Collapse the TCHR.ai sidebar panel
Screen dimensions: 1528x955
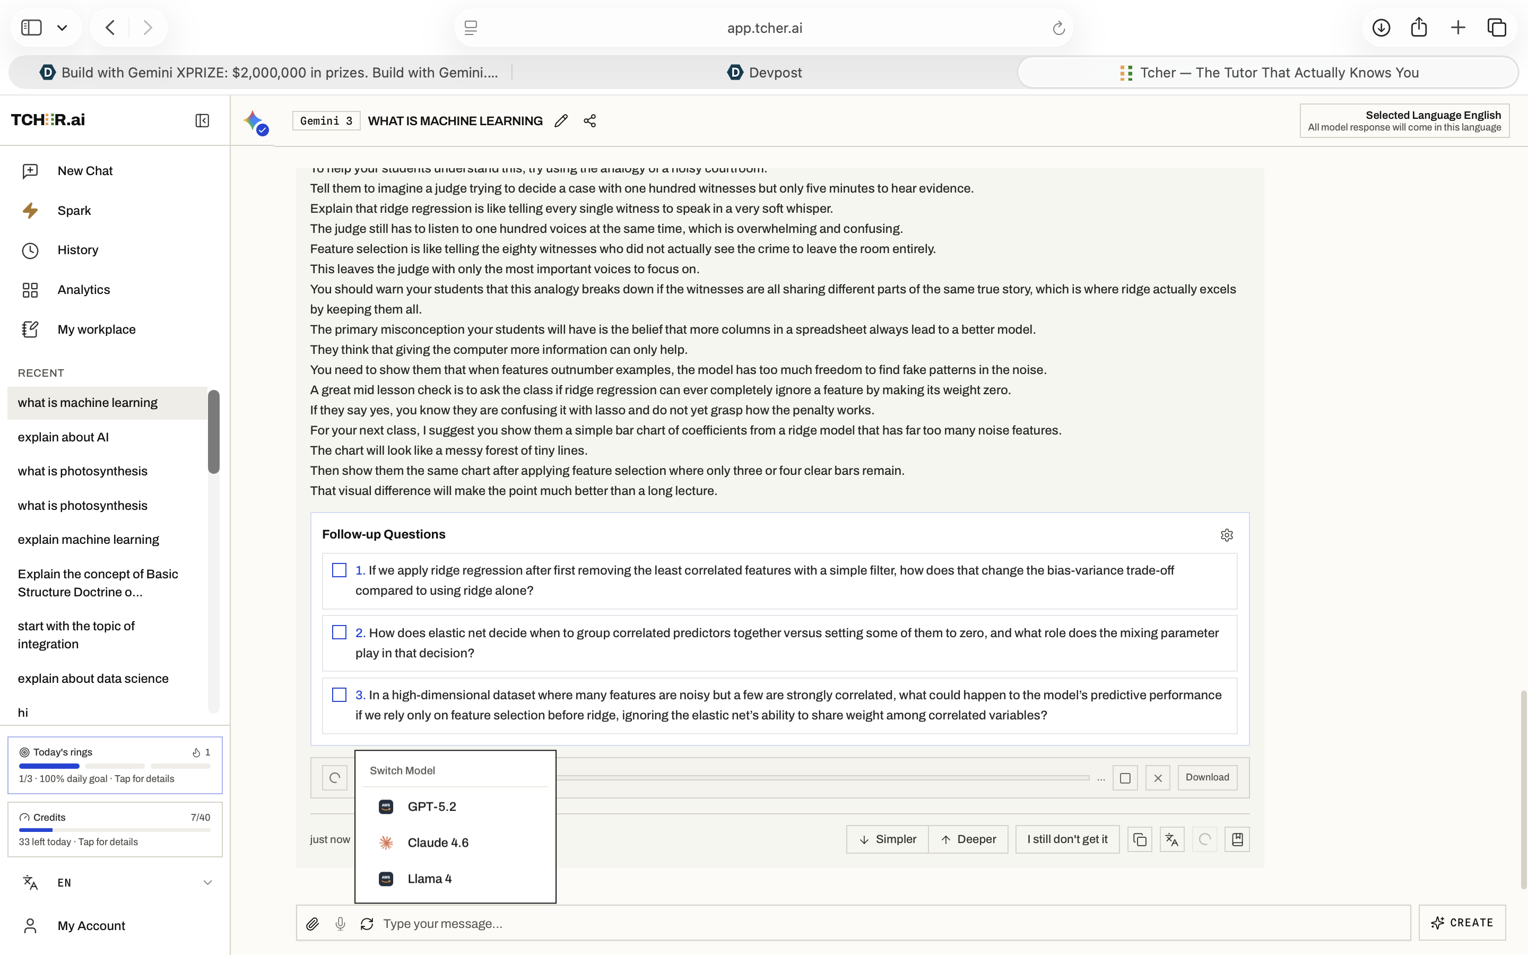202,120
